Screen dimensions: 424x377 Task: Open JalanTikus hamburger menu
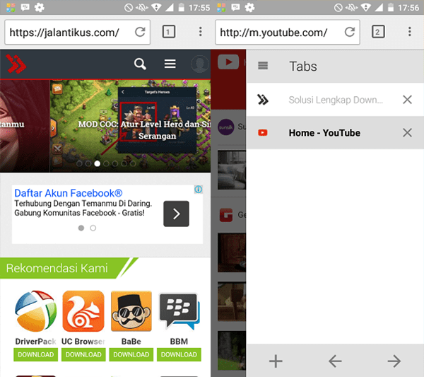coord(170,64)
